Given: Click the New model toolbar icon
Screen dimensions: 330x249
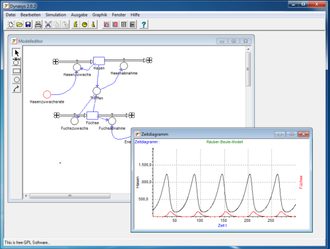Looking at the screenshot, I should click(x=11, y=24).
